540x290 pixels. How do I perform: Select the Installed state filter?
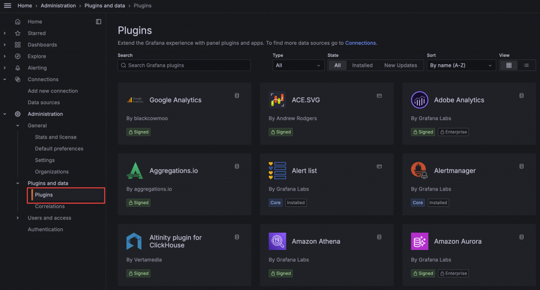[x=362, y=65]
